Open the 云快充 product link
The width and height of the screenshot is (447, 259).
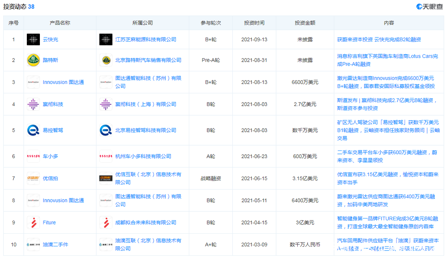pyautogui.click(x=50, y=39)
